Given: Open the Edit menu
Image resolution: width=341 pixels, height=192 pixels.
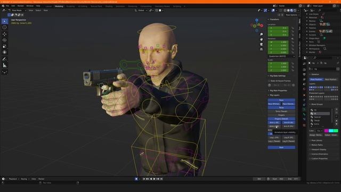Looking at the screenshot, I should pos(13,6).
